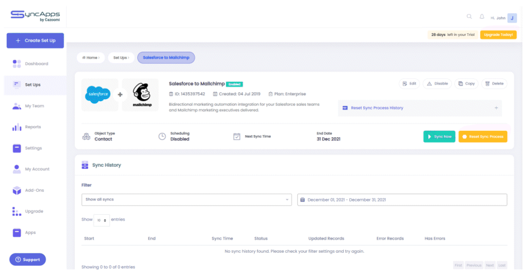Click the Enabled status badge

point(234,84)
